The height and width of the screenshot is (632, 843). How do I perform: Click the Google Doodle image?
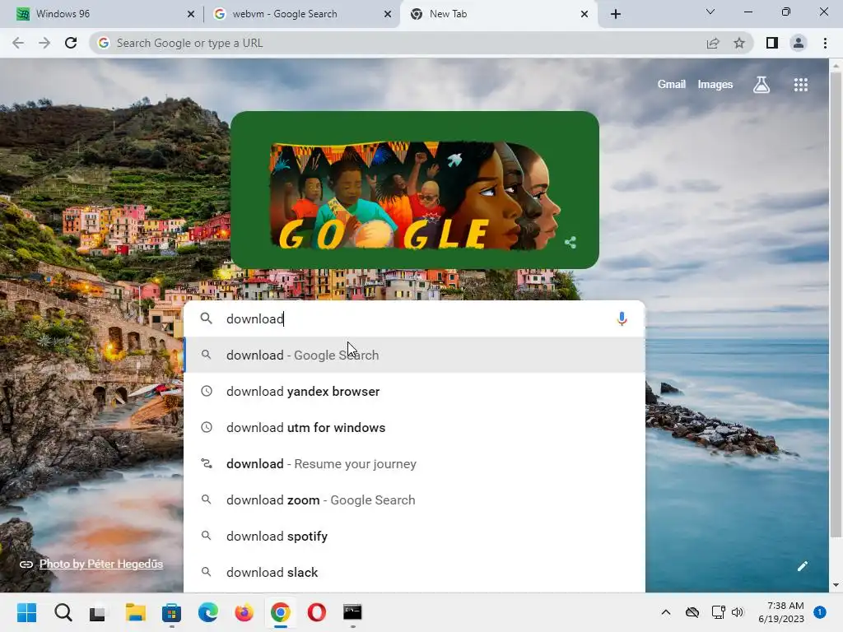pyautogui.click(x=415, y=190)
